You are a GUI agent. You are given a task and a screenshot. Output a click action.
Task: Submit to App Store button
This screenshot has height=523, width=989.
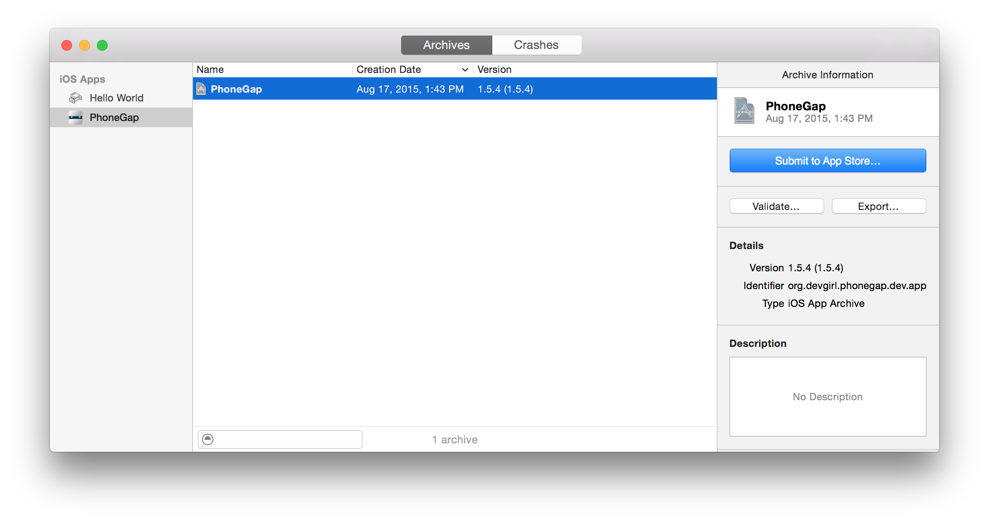[x=828, y=161]
